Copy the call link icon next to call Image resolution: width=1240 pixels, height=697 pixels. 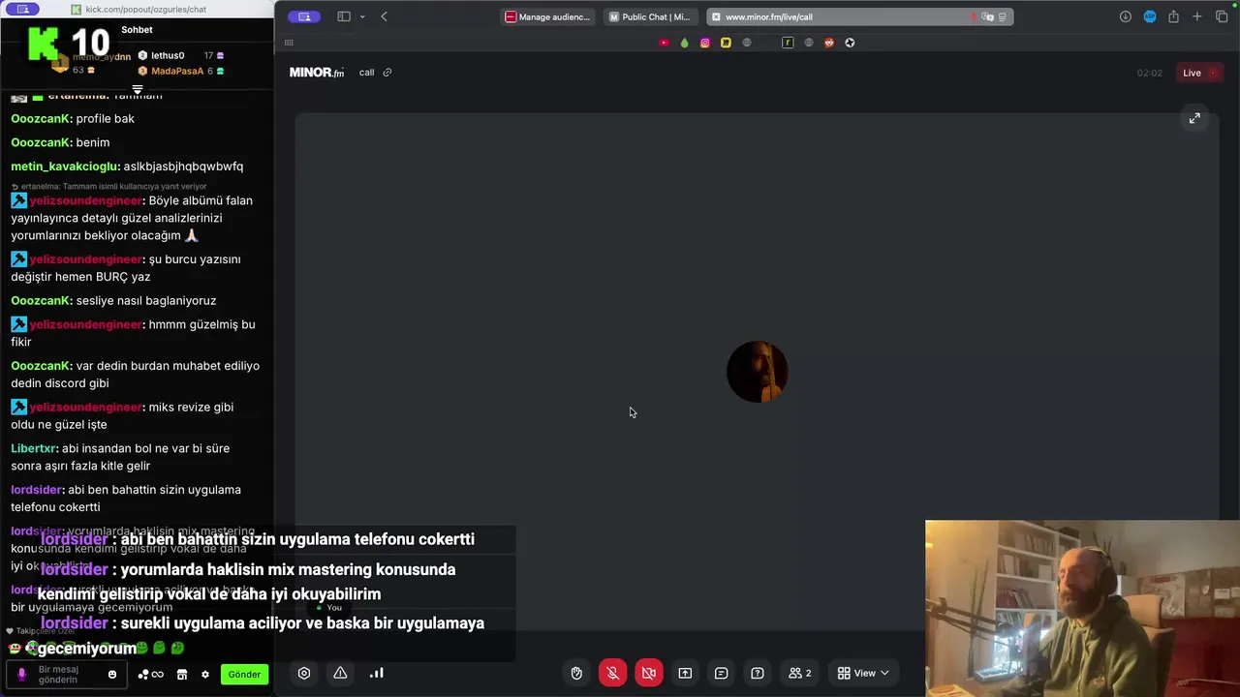(x=387, y=73)
